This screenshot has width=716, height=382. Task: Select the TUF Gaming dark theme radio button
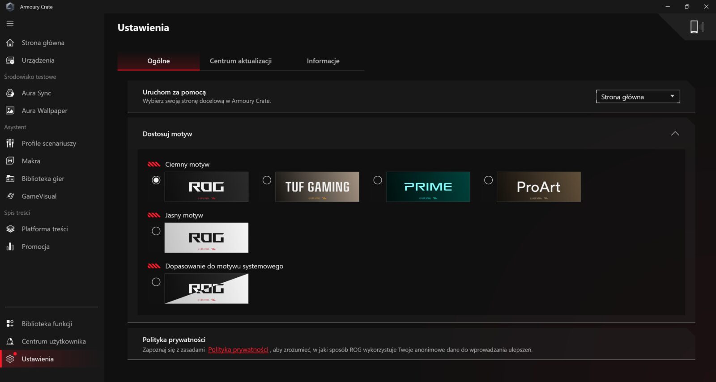click(x=267, y=180)
